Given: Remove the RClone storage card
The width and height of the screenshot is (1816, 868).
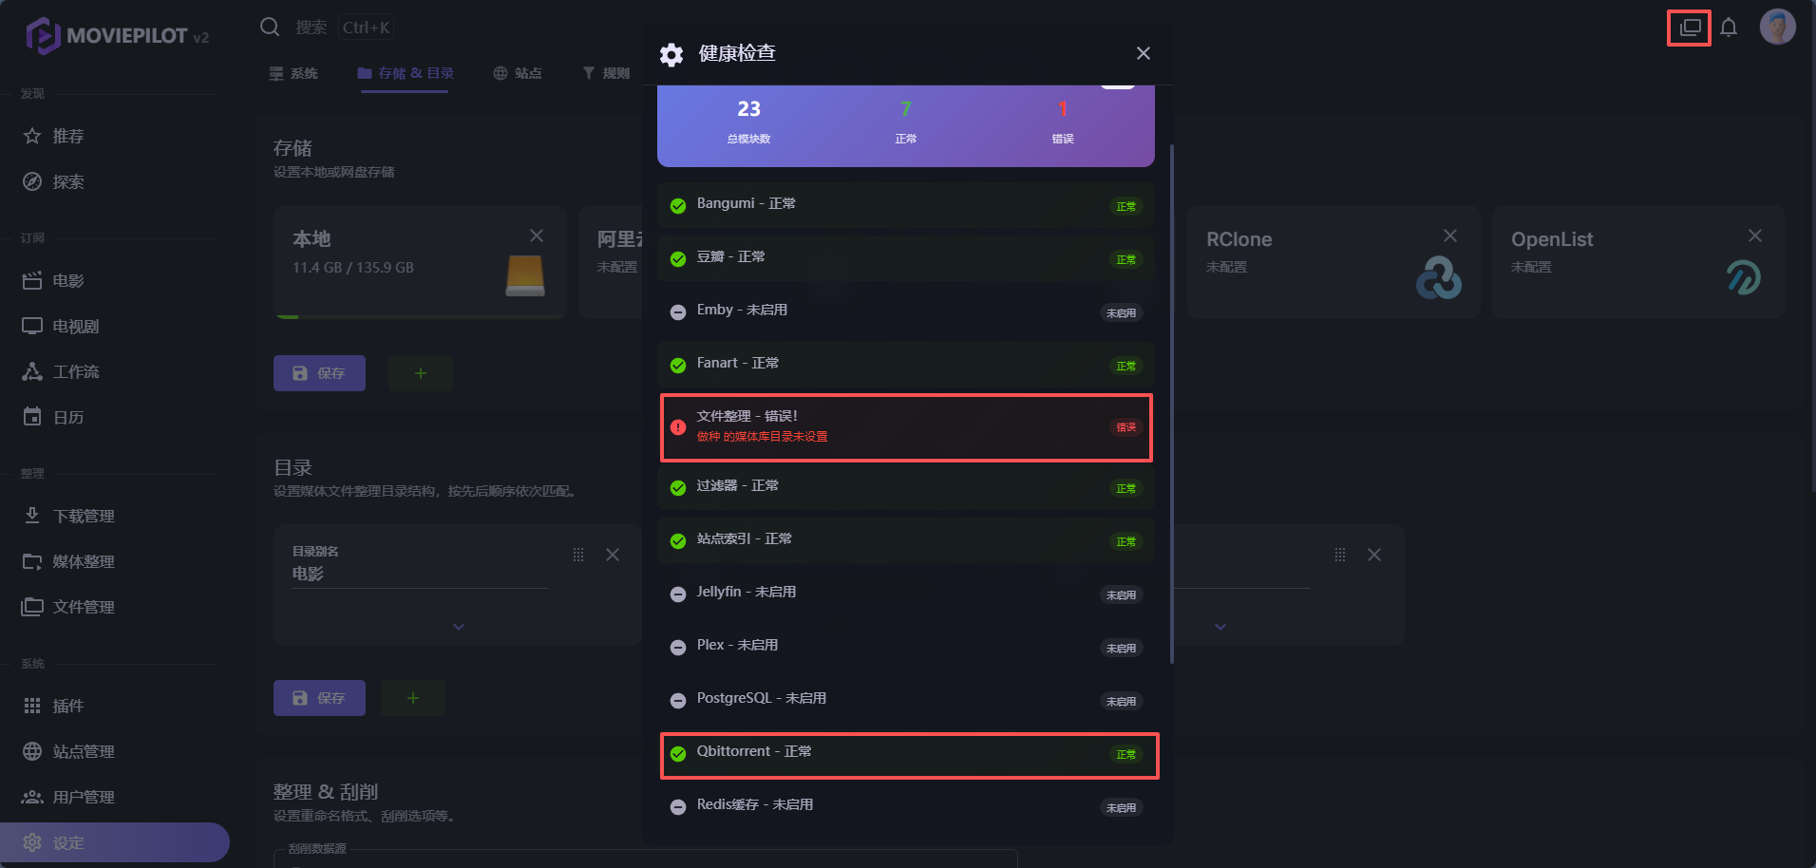Looking at the screenshot, I should (x=1449, y=236).
